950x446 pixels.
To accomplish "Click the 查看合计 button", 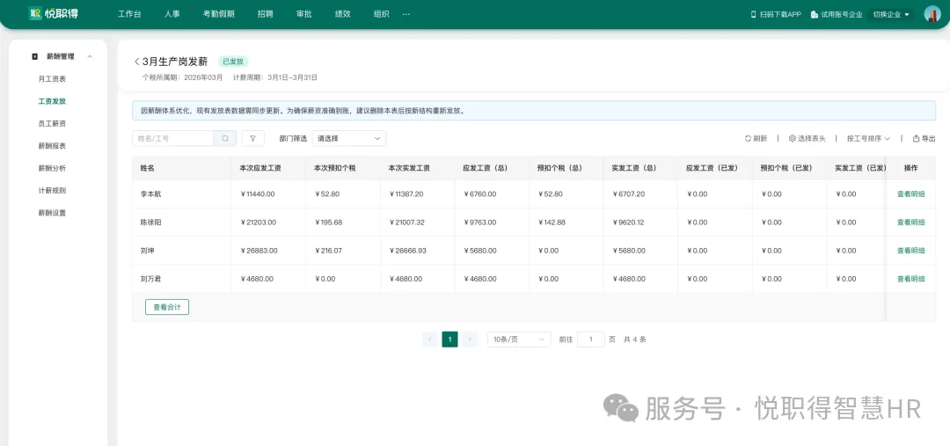I will pyautogui.click(x=167, y=307).
